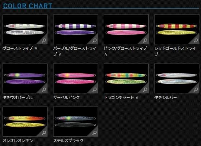Zoom ステルスブラック via magnifier icon

[x=95, y=133]
